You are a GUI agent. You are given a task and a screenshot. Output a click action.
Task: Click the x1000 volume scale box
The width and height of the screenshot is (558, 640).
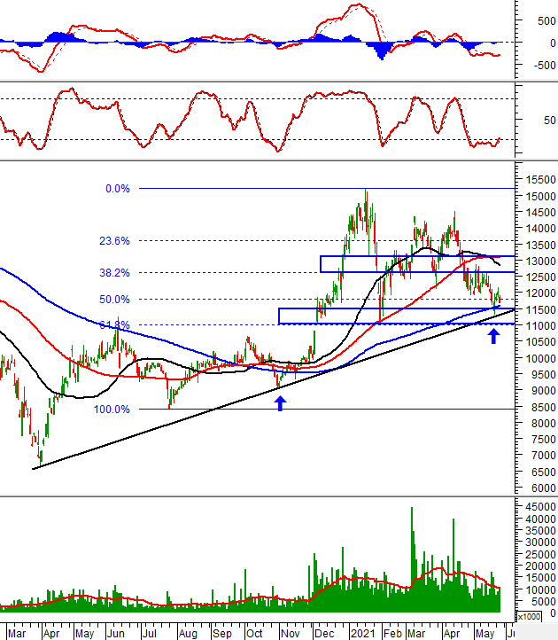(x=529, y=616)
